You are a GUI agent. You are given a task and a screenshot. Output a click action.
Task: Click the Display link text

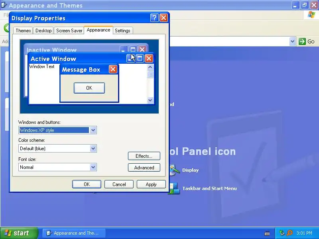190,170
